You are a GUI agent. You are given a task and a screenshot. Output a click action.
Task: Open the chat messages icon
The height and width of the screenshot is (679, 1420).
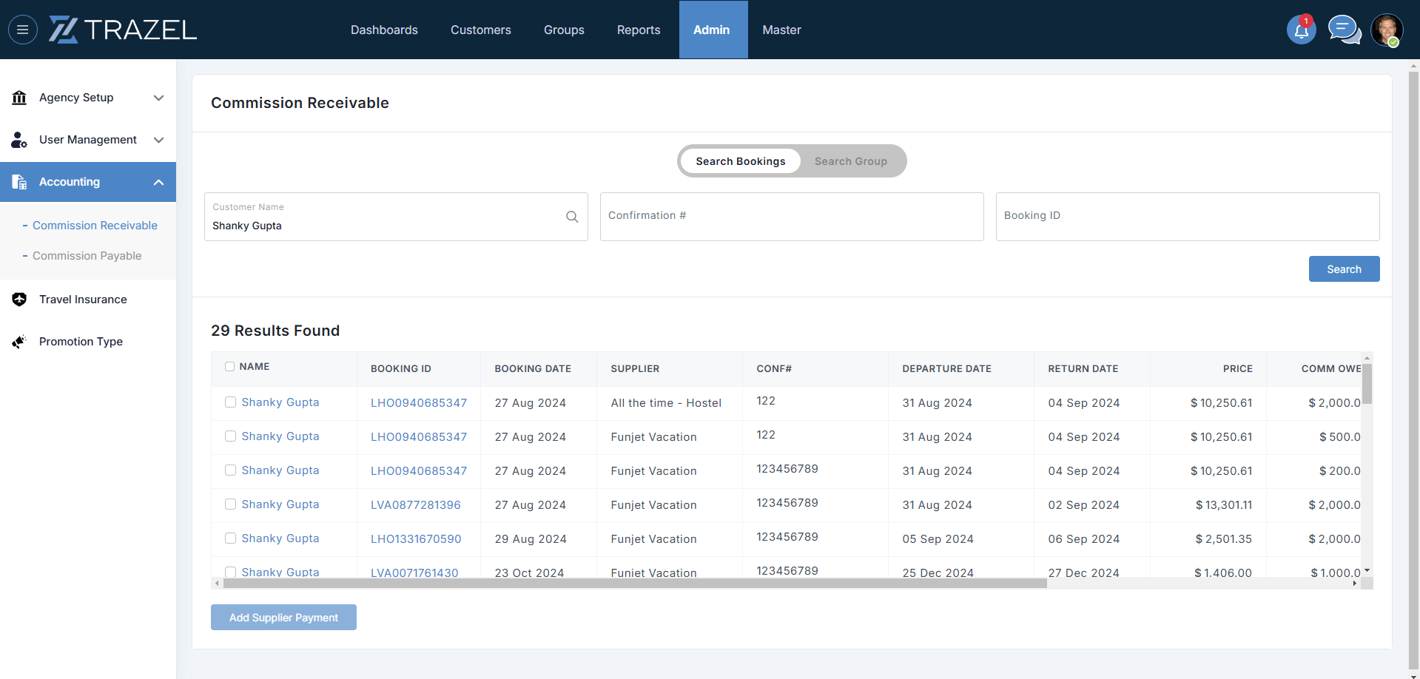1344,30
